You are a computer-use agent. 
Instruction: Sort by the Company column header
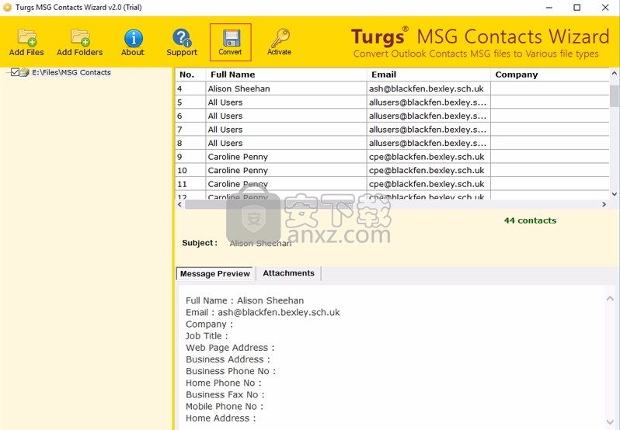549,75
